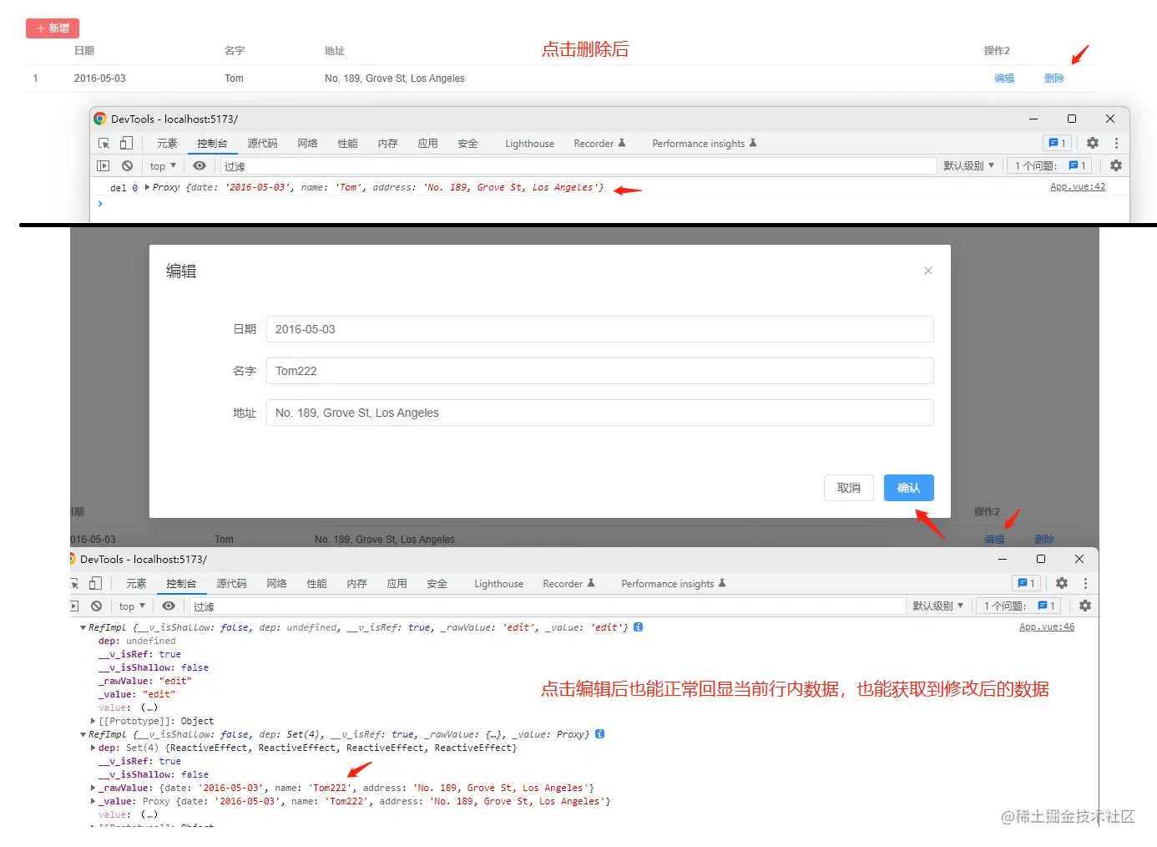The image size is (1157, 847).
Task: Open settings gear in upper DevTools tab bar
Action: point(1093,143)
